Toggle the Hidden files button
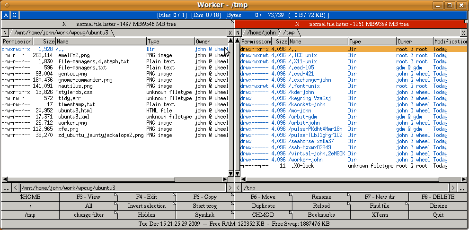Image resolution: width=469 pixels, height=230 pixels. point(146,214)
